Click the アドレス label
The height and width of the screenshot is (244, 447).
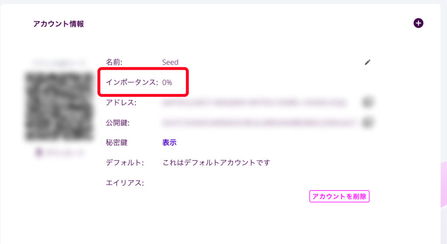tap(121, 102)
